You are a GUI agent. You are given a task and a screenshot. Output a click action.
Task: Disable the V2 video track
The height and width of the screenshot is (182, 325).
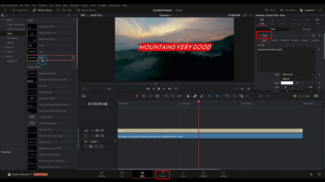102,131
